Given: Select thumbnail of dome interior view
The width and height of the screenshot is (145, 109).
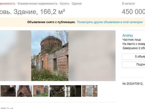Looking at the screenshot, I should pyautogui.click(x=57, y=91).
